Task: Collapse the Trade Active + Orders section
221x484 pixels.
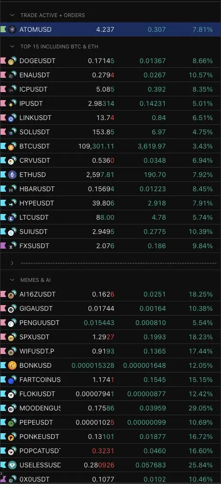Action: [12, 15]
